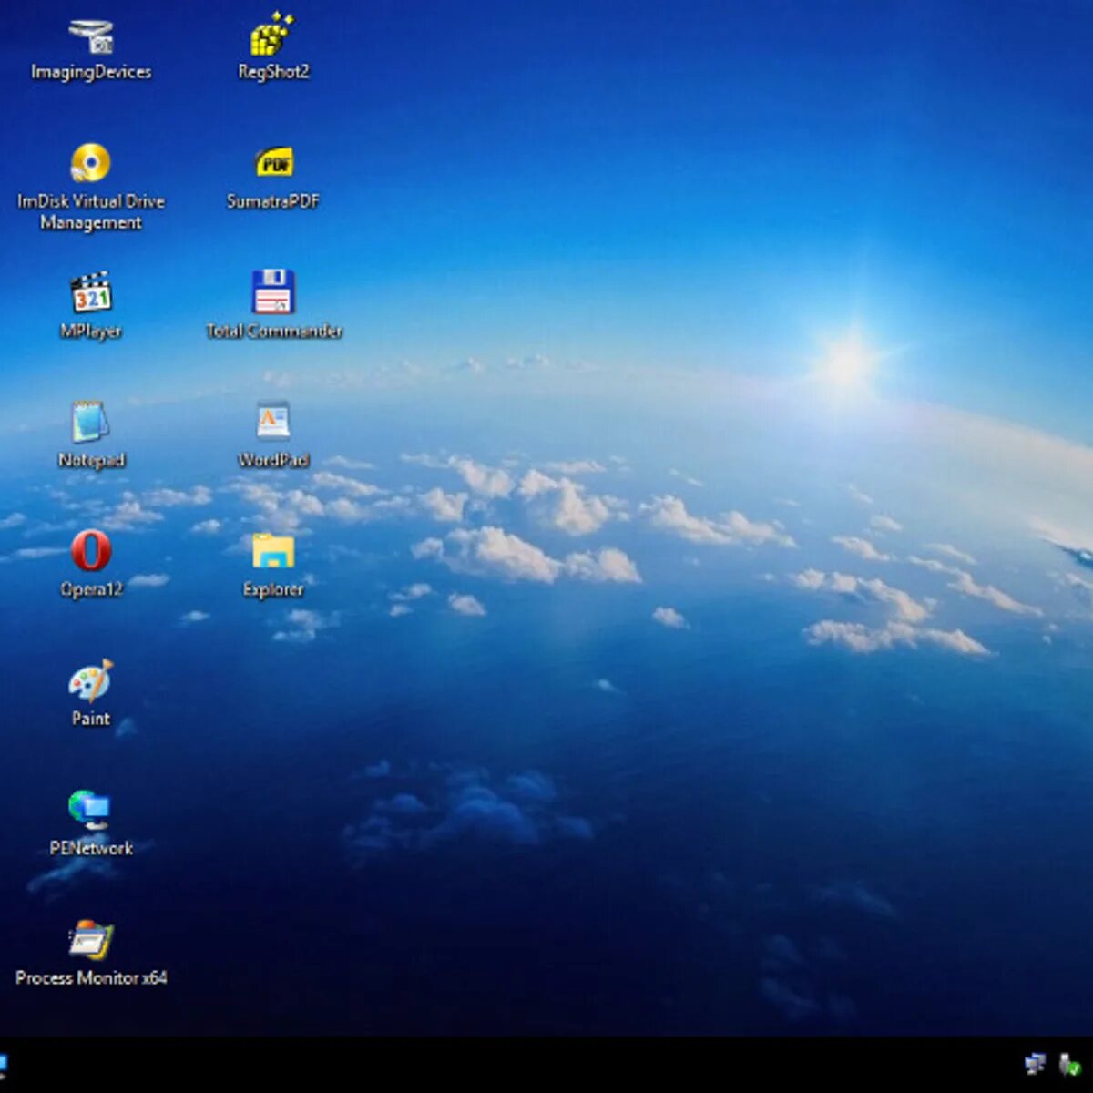Select the Explorer folder icon
The image size is (1093, 1093).
click(x=273, y=551)
